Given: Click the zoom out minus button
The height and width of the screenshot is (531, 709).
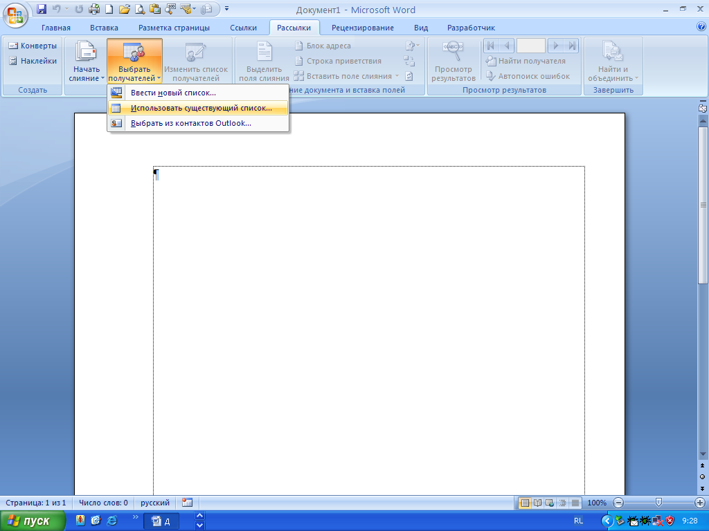Looking at the screenshot, I should [618, 503].
